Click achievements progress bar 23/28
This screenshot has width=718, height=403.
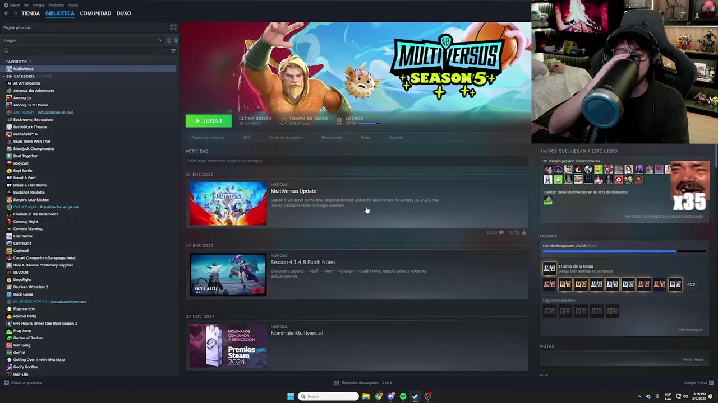pos(624,251)
